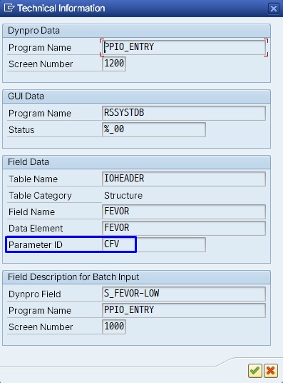
Task: Click the Dynpro Data group header
Action: [x=136, y=31]
